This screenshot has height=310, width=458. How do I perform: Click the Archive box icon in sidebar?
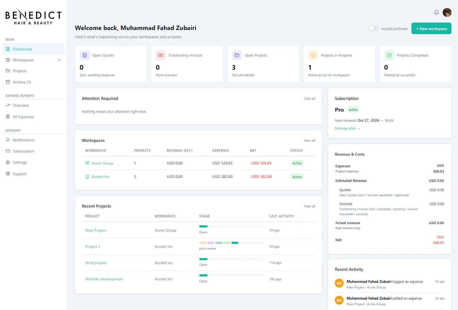(8, 82)
